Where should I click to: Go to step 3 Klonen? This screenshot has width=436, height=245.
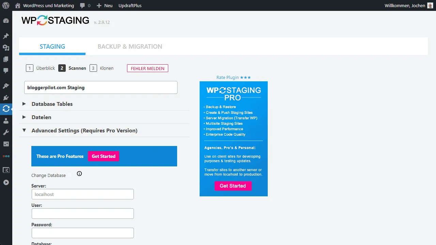pos(102,68)
